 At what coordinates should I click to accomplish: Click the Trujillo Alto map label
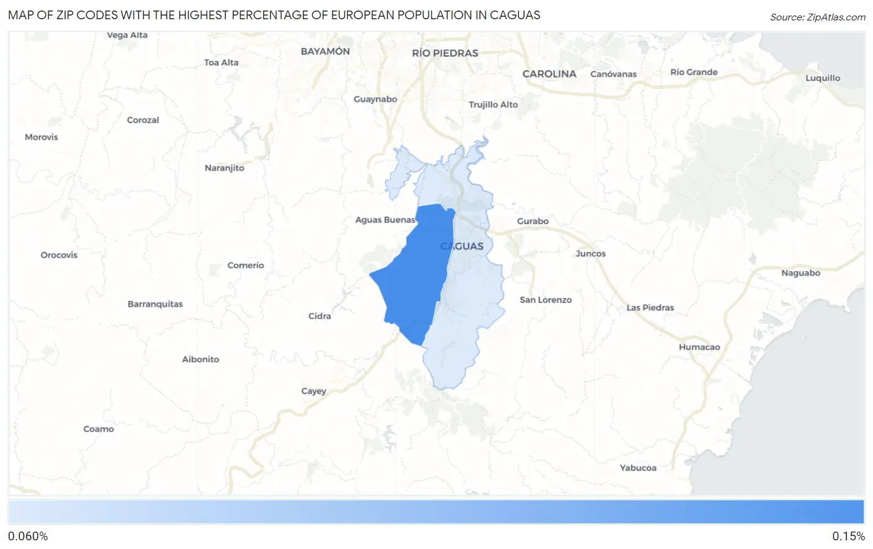(x=493, y=104)
